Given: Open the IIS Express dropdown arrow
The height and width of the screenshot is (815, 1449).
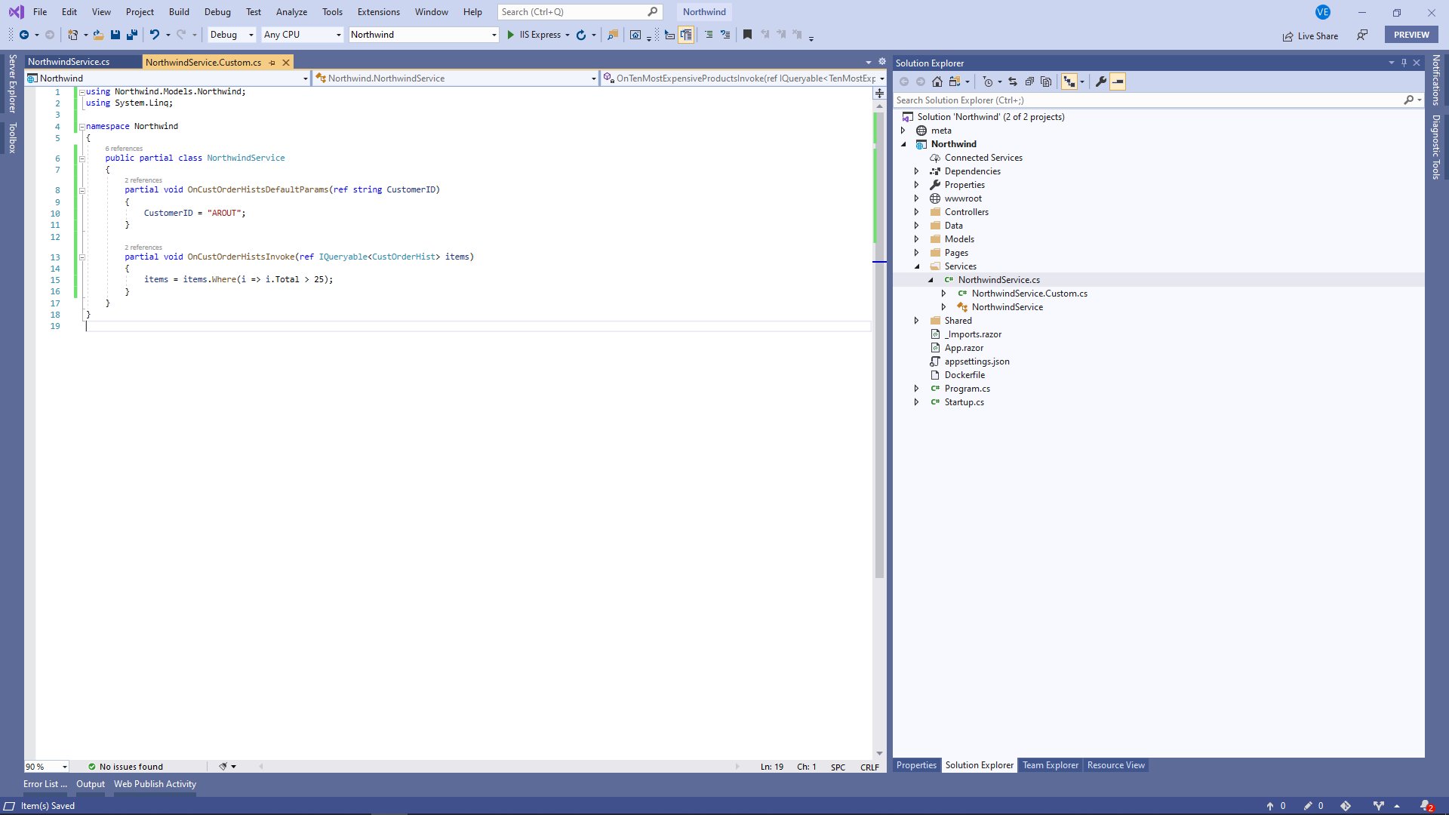Looking at the screenshot, I should [568, 35].
